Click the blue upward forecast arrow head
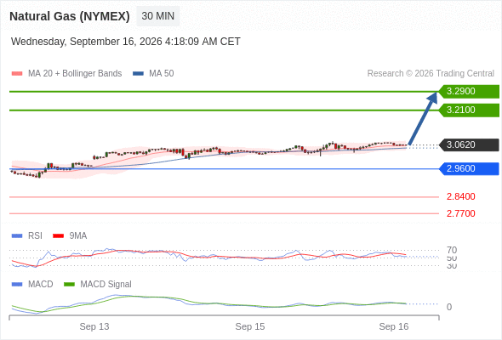 [x=432, y=97]
